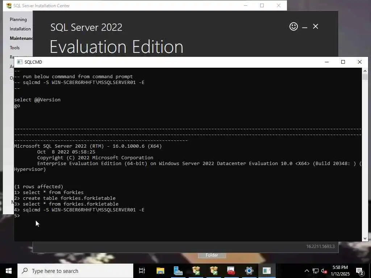371x278 pixels.
Task: Click line '3> select * from forkies.forkietable'
Action: point(66,204)
